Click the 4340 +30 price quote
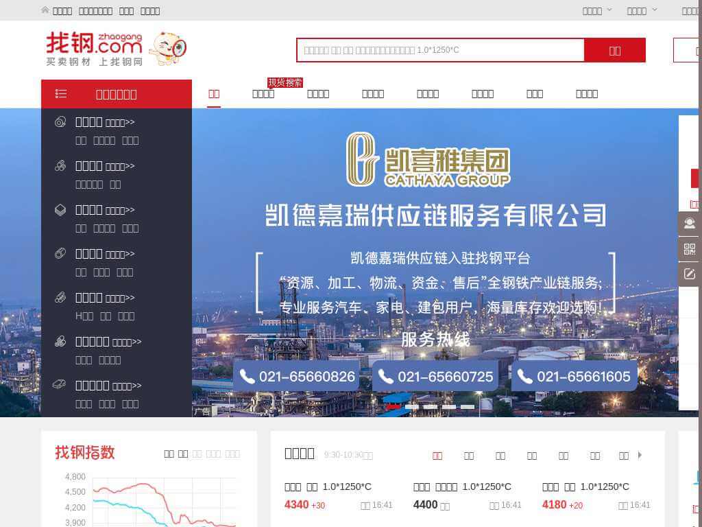 click(305, 505)
